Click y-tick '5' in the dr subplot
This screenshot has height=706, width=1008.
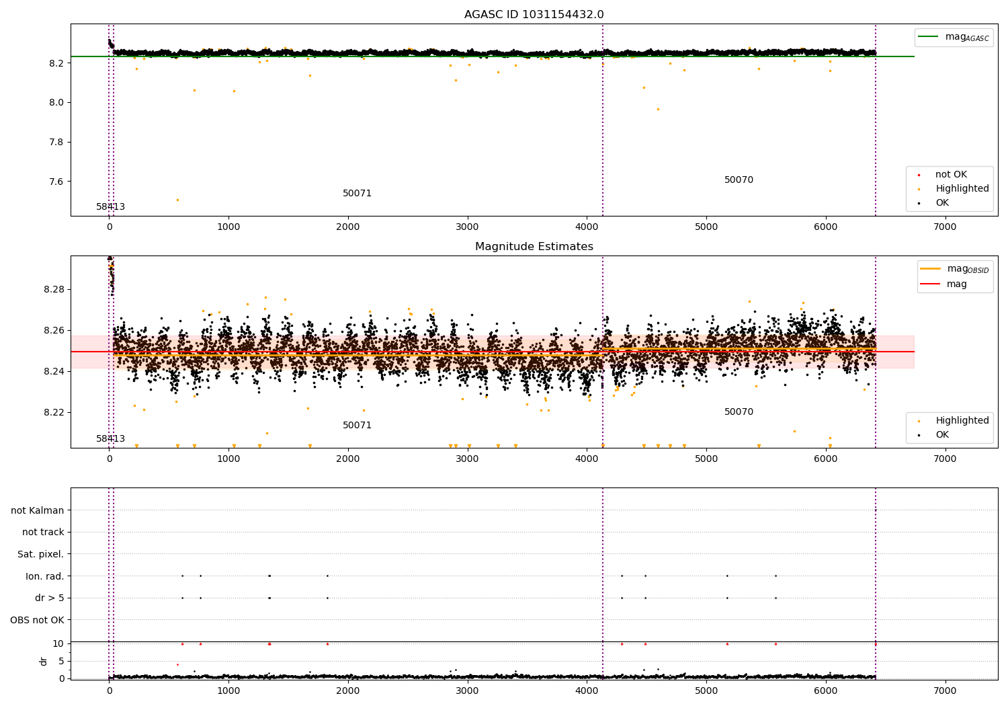pos(61,662)
